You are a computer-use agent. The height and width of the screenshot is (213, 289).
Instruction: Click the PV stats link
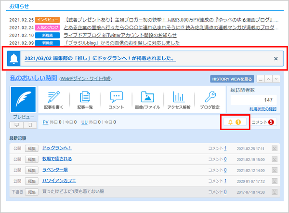[45, 122]
